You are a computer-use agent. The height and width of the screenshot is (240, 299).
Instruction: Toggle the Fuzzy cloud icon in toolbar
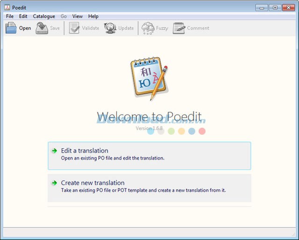148,28
